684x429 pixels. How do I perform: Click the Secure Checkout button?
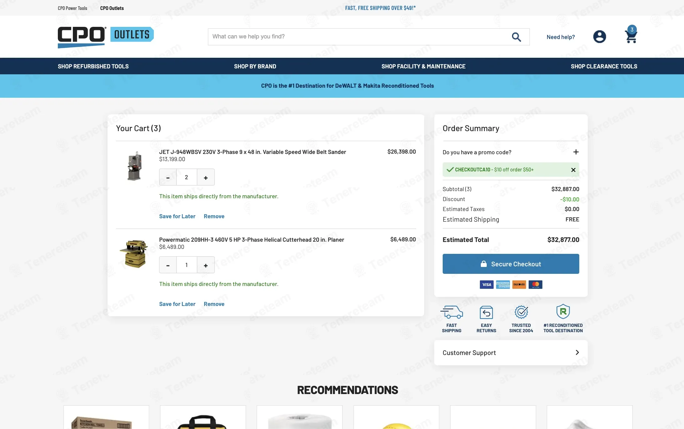point(511,264)
